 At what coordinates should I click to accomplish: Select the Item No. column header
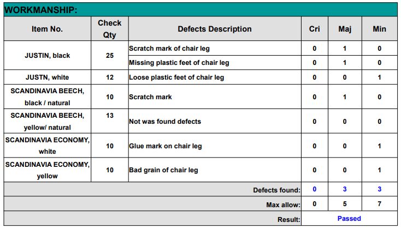click(48, 29)
